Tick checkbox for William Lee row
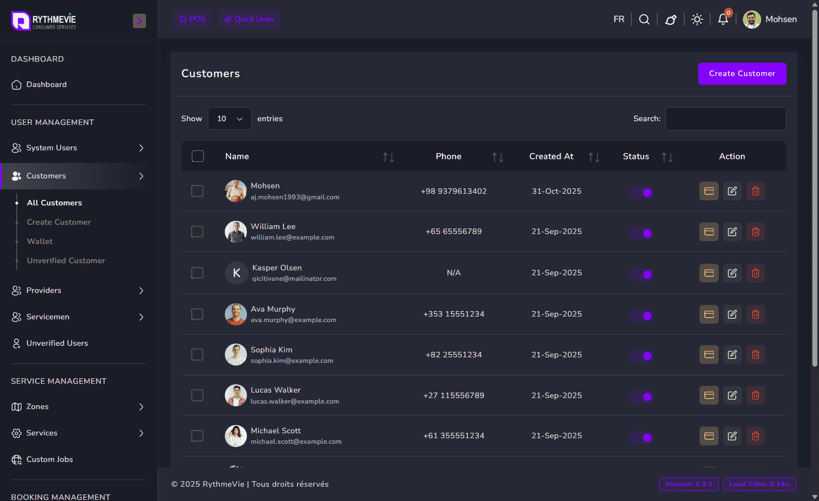 pos(197,232)
